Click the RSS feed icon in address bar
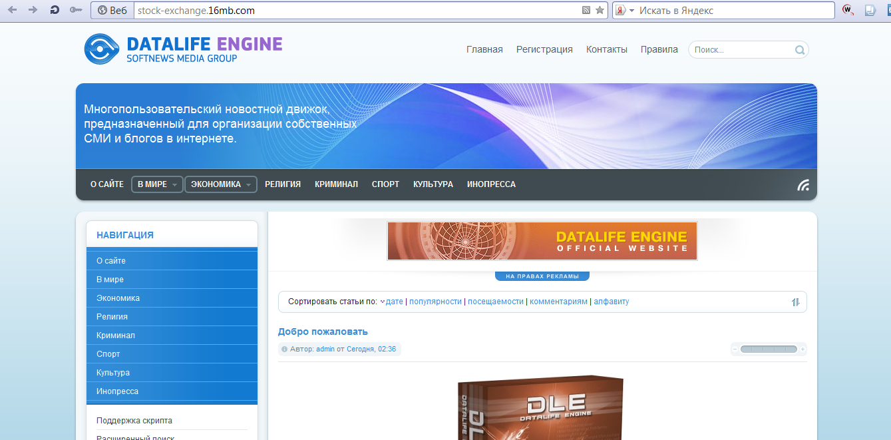 [586, 10]
